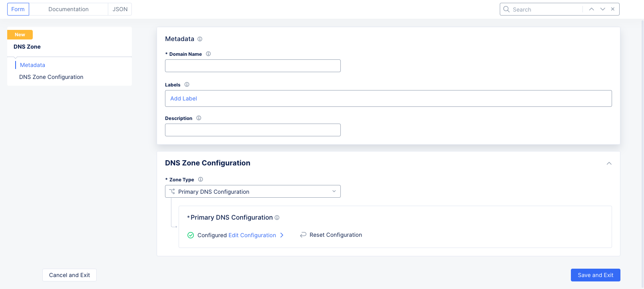Click the Domain Name info icon
644x289 pixels.
[208, 54]
